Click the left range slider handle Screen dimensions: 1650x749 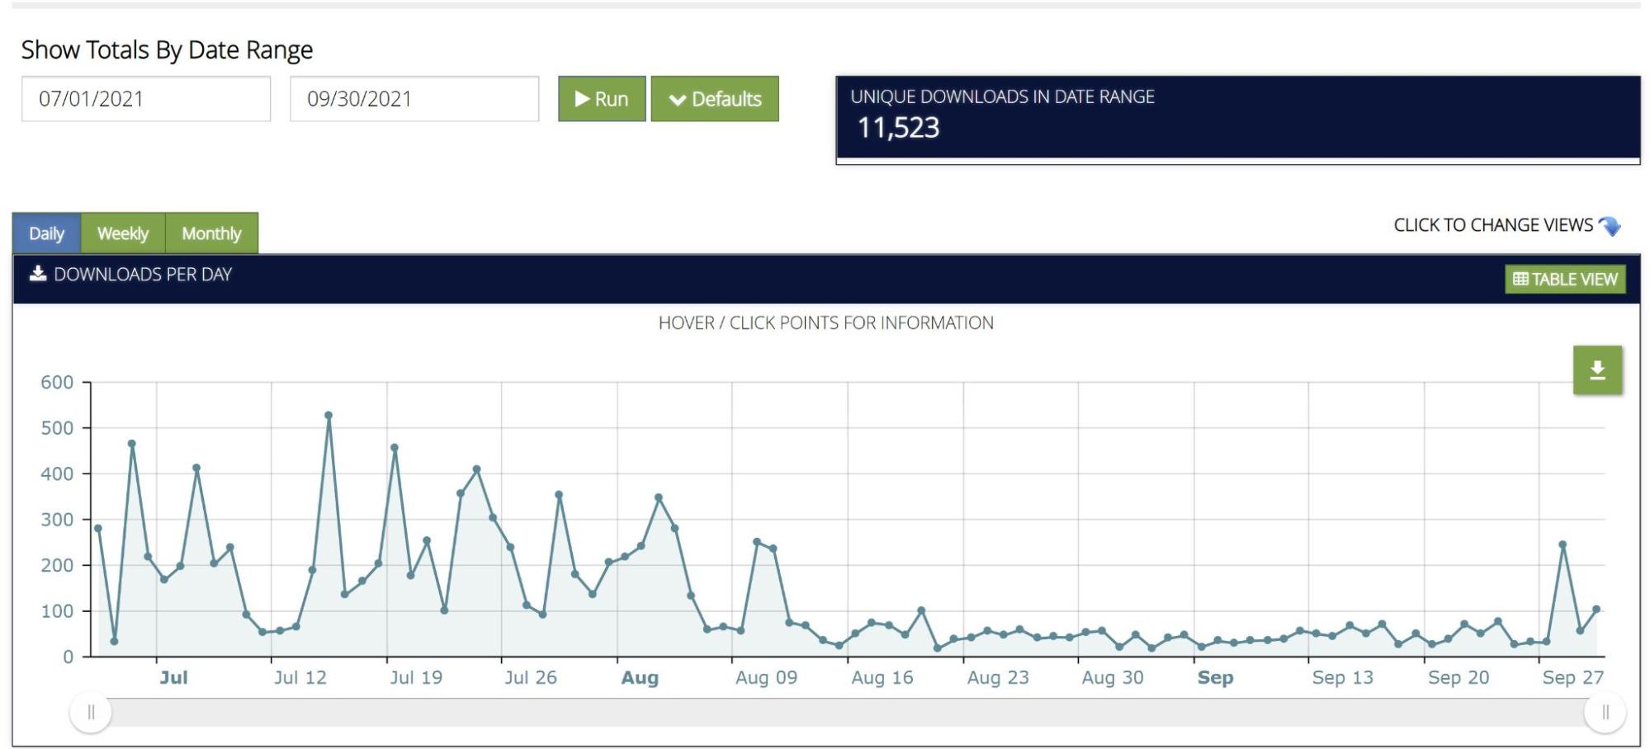pyautogui.click(x=91, y=712)
